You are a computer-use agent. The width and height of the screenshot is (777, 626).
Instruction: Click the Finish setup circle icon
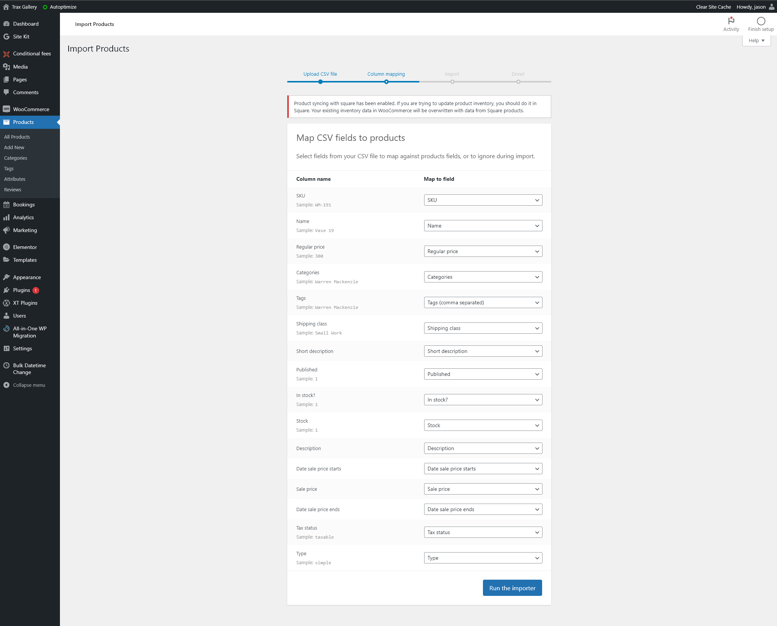click(x=761, y=21)
